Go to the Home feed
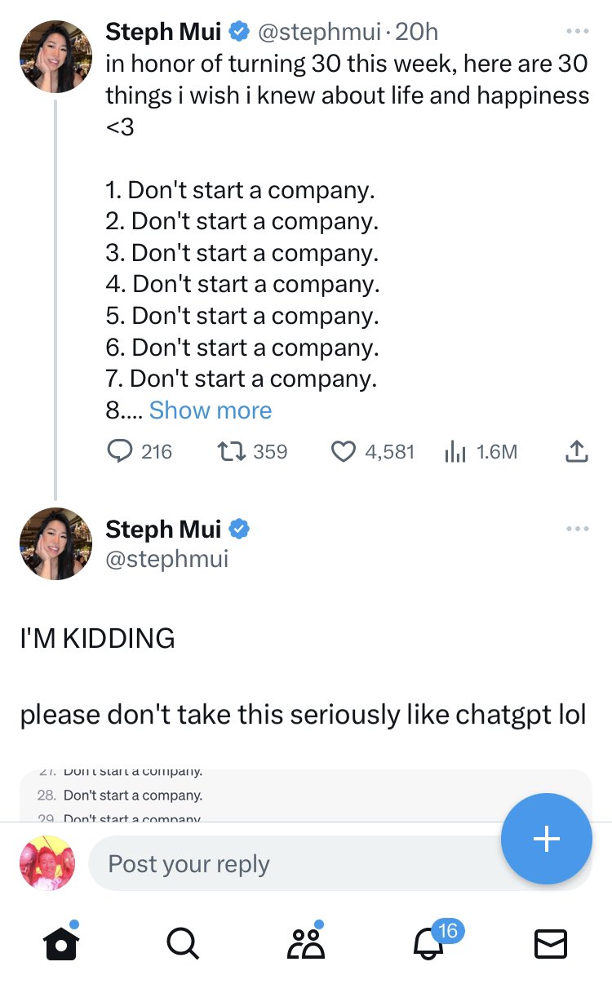The width and height of the screenshot is (612, 984). (60, 944)
